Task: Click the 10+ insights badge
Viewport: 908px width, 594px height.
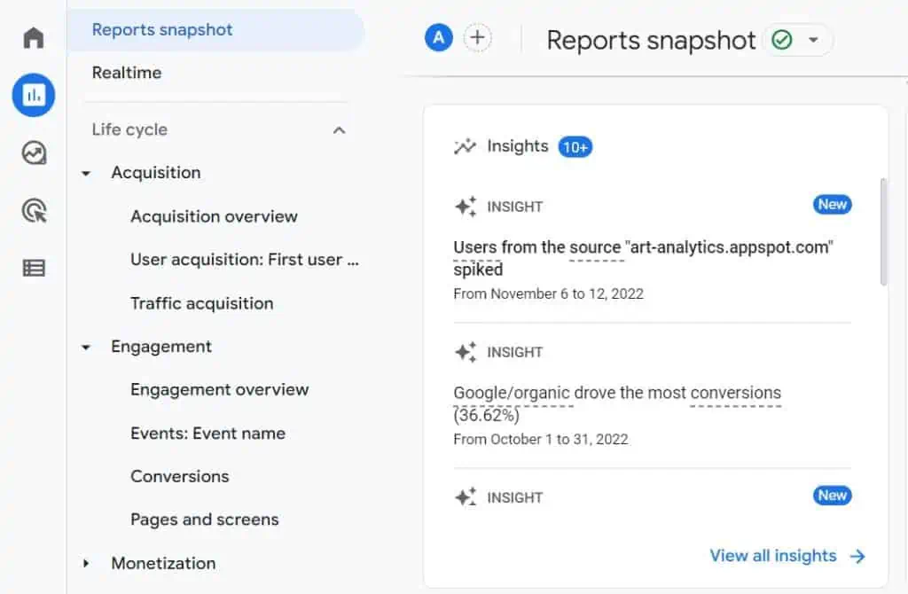Action: coord(575,146)
